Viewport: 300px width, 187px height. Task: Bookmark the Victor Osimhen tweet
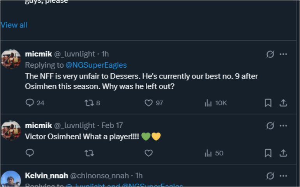click(268, 153)
